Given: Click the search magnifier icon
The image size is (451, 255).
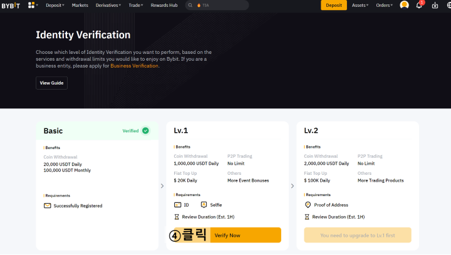Looking at the screenshot, I should pyautogui.click(x=190, y=5).
